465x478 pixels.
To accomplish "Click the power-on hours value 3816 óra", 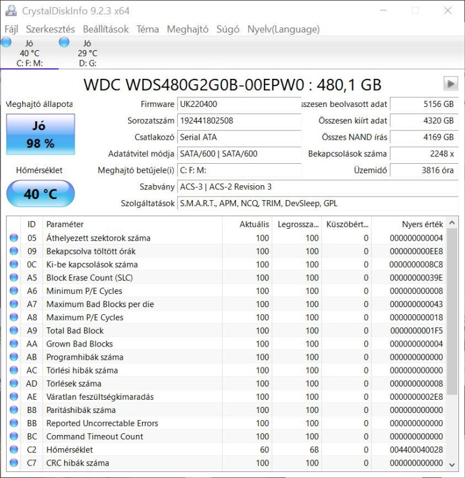I will point(424,170).
